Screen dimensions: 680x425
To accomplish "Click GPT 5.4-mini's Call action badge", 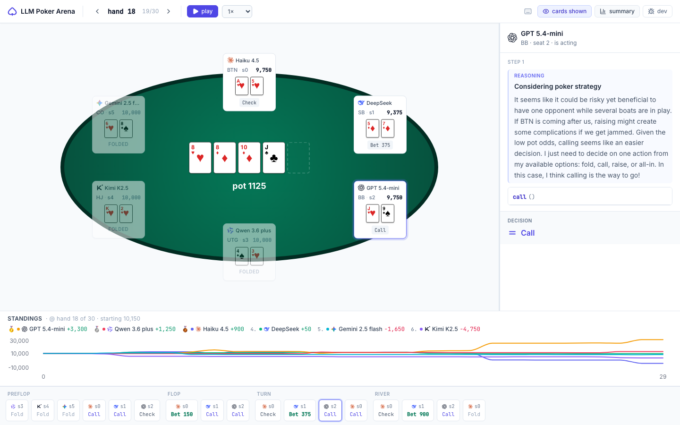I will tap(380, 230).
